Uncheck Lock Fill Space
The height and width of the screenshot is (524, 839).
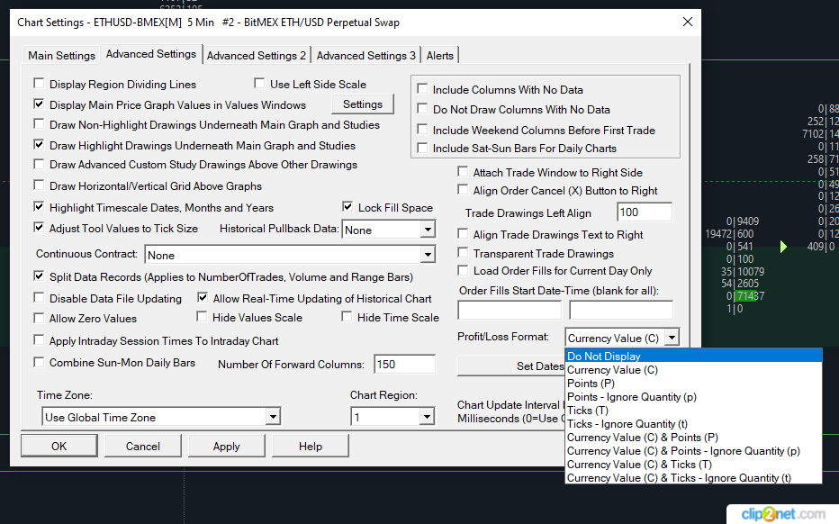[347, 206]
